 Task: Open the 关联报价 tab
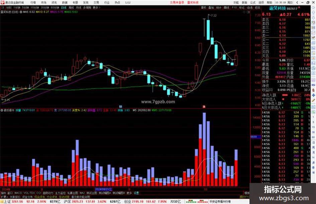pyautogui.click(x=15, y=197)
